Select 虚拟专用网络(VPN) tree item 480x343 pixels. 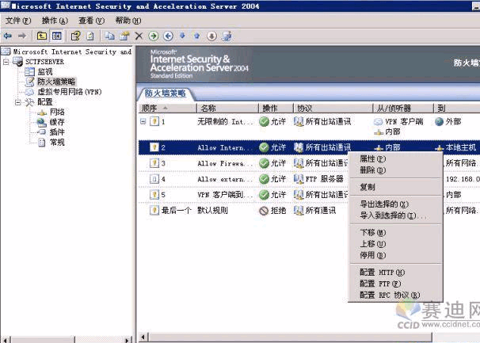pos(70,92)
